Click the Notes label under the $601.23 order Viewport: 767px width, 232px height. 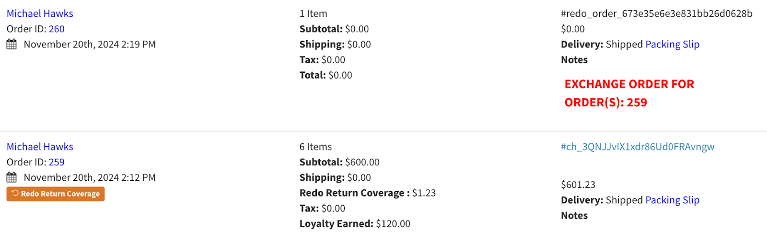click(x=574, y=216)
